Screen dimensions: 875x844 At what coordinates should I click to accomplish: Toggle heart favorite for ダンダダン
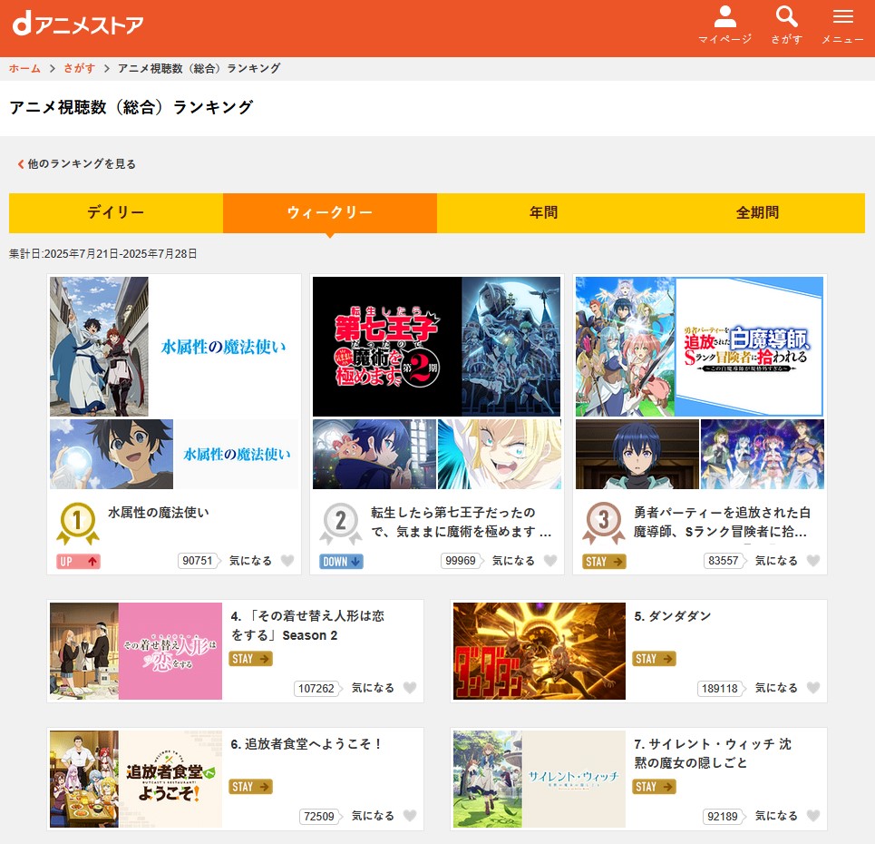click(x=813, y=688)
